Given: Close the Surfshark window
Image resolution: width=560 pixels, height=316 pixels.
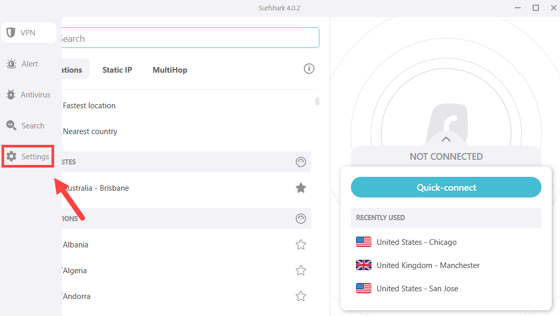Looking at the screenshot, I should tap(554, 8).
